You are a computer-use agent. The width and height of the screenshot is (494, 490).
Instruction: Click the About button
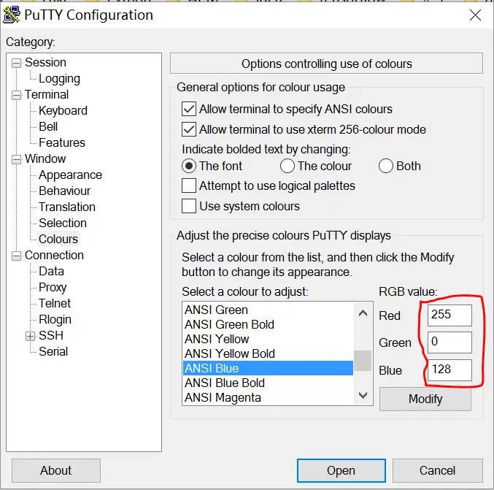56,471
